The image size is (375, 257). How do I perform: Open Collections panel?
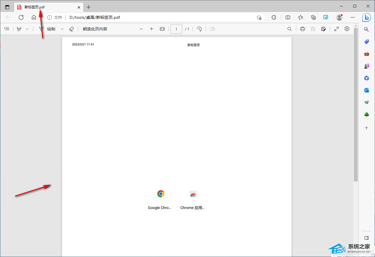pyautogui.click(x=313, y=17)
